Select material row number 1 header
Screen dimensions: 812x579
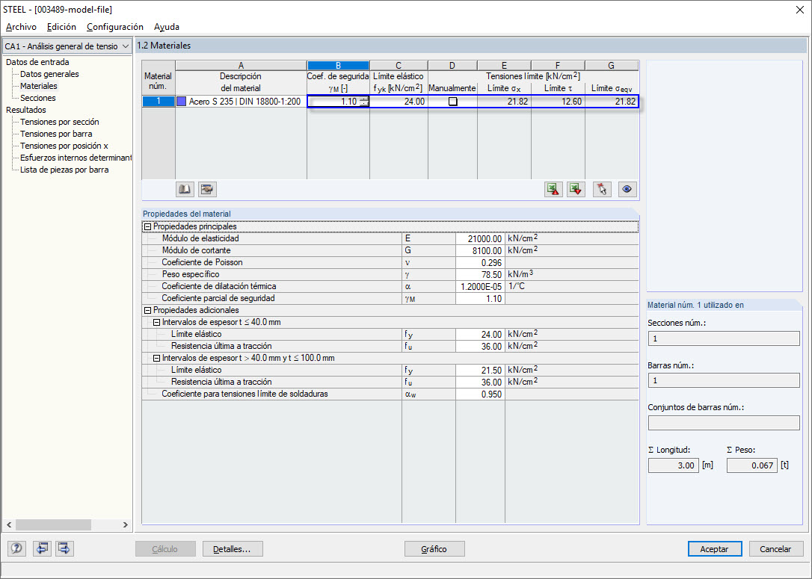click(159, 102)
